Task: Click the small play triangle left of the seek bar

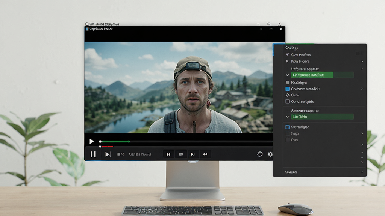Action: coord(92,141)
